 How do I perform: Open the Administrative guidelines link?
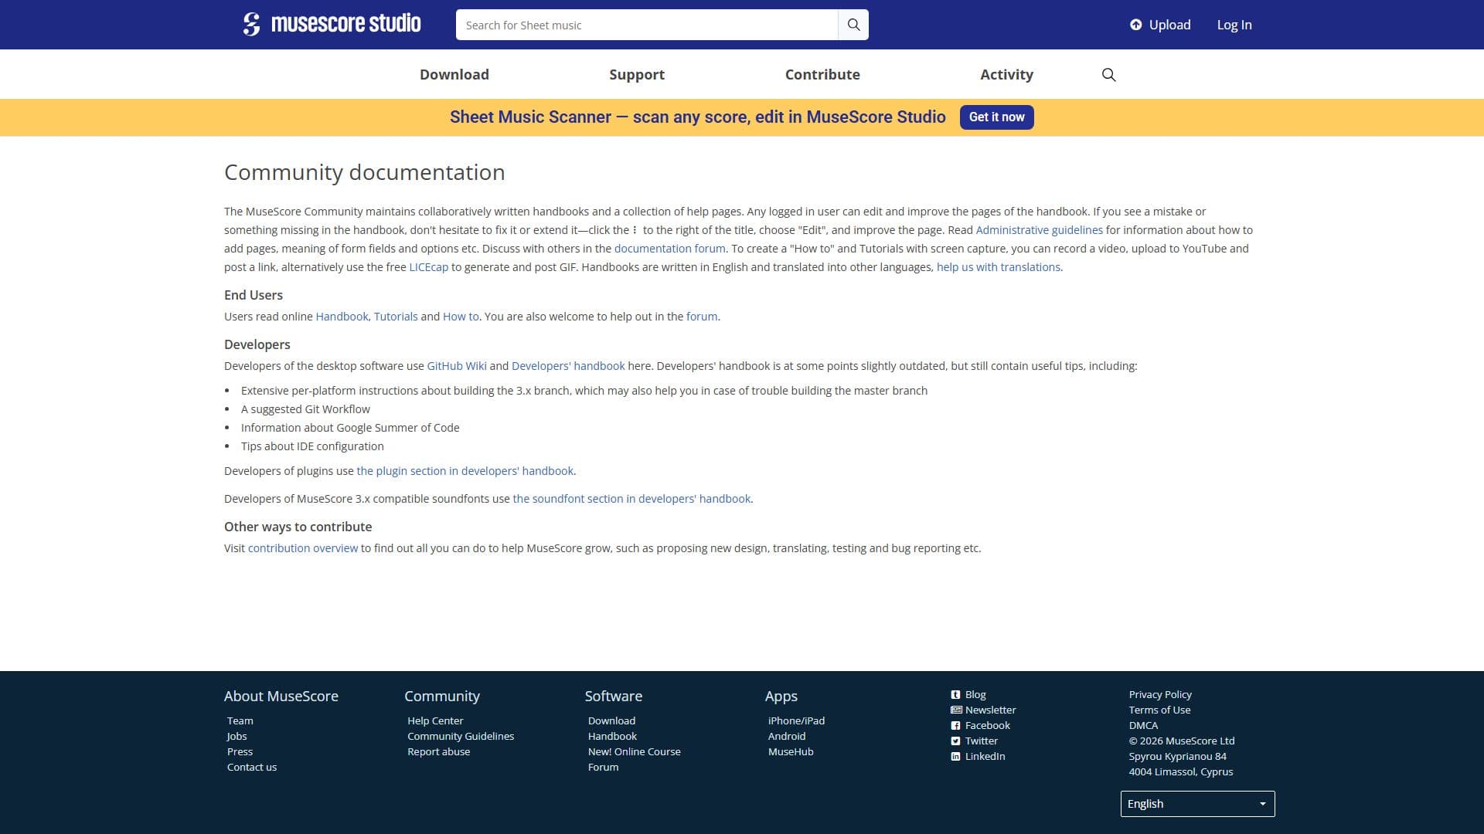click(1039, 230)
